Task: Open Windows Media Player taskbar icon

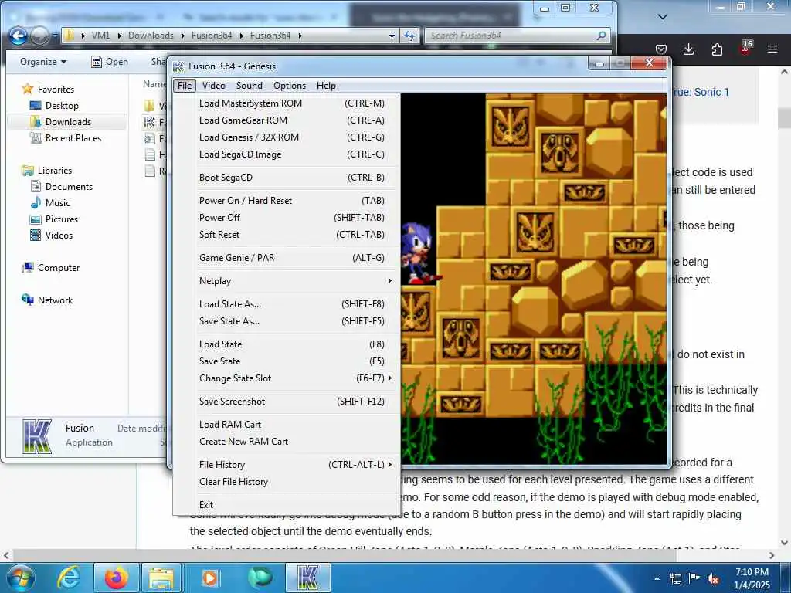Action: (x=210, y=578)
